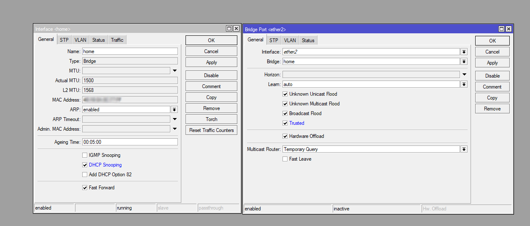Open the ARP dropdown list
Viewport: 530px width, 226px height.
point(174,109)
